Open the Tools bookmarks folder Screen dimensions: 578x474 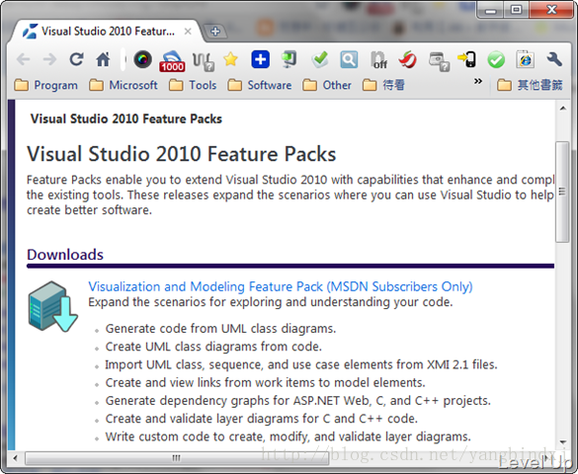[x=193, y=85]
